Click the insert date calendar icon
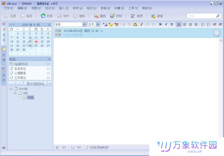The width and height of the screenshot is (224, 156). pyautogui.click(x=117, y=24)
